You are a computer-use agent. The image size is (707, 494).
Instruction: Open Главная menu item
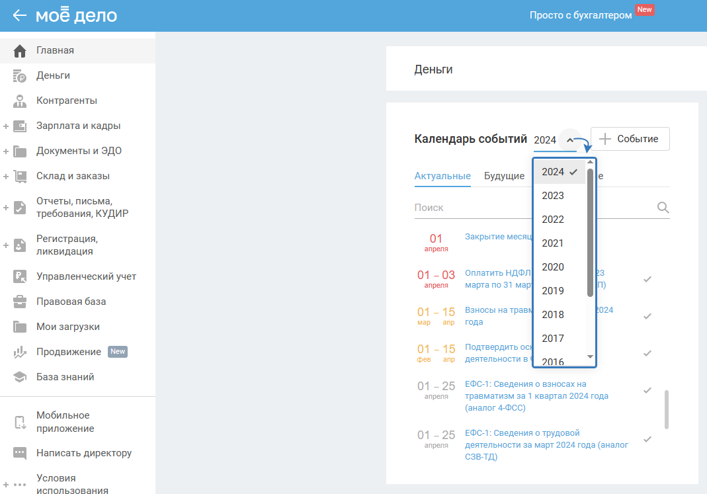77,50
